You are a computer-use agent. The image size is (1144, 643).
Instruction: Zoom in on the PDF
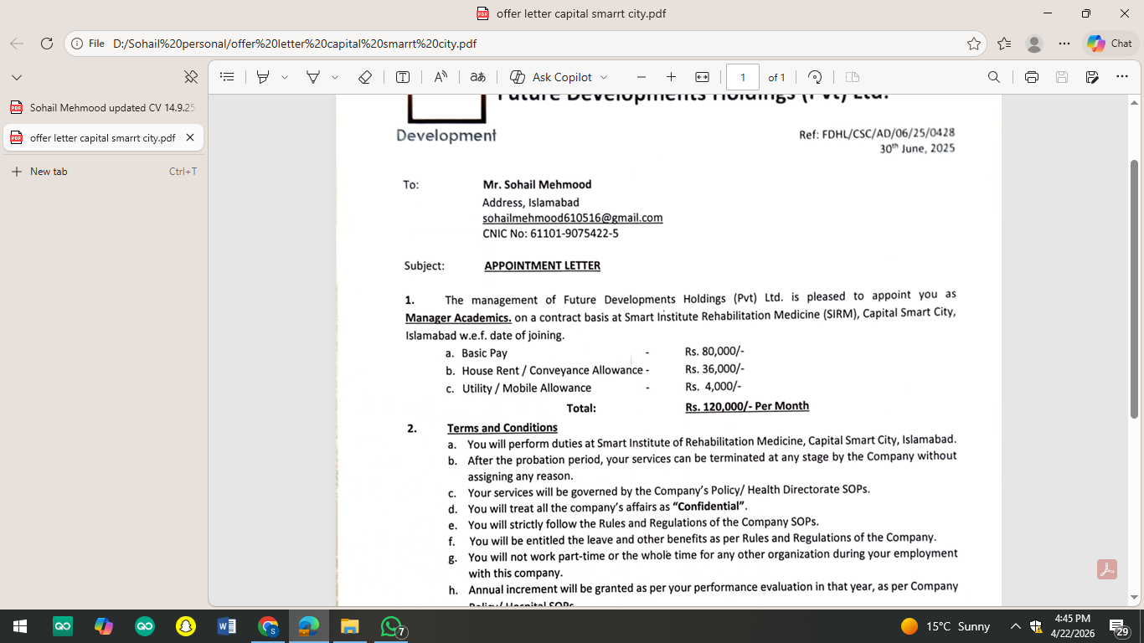(671, 77)
